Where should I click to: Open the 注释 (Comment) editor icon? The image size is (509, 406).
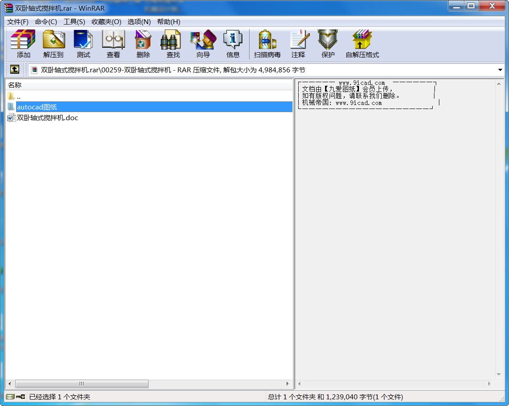pos(298,44)
